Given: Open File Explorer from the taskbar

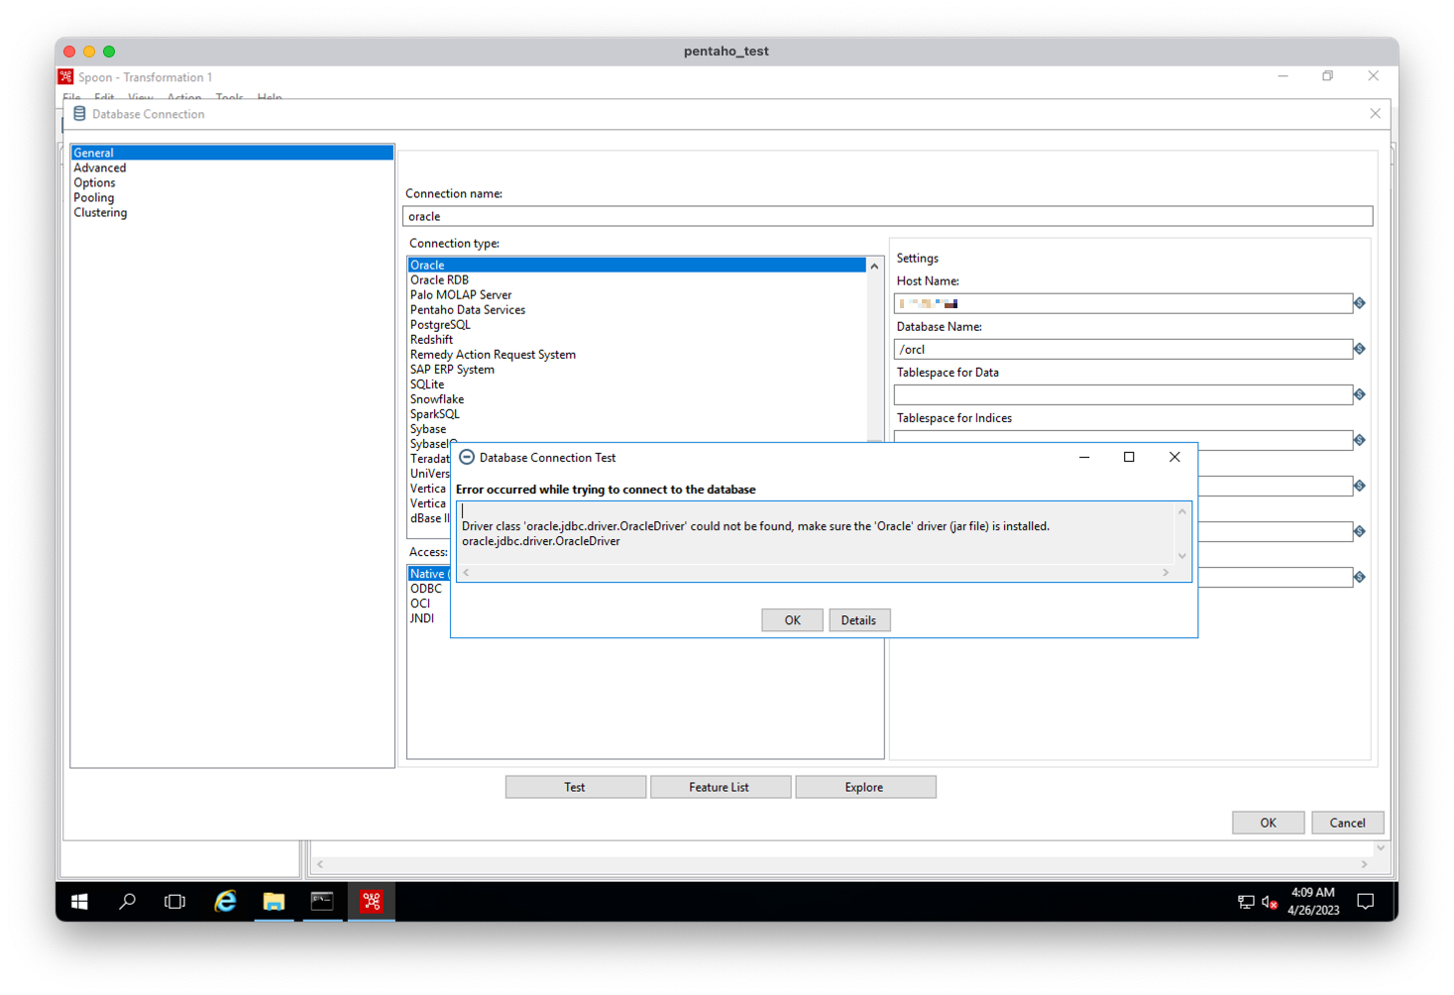Looking at the screenshot, I should point(274,901).
